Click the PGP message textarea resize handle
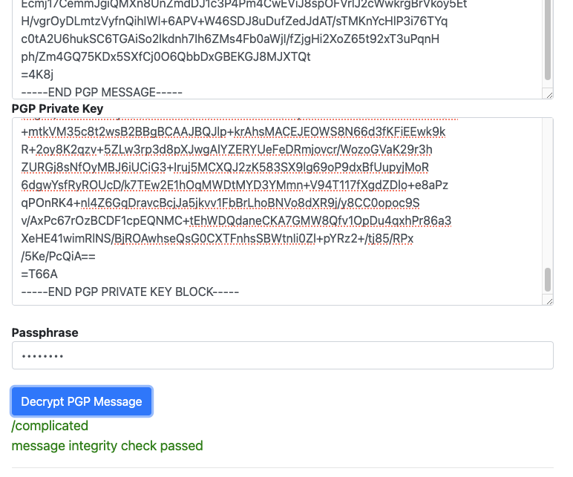 549,94
